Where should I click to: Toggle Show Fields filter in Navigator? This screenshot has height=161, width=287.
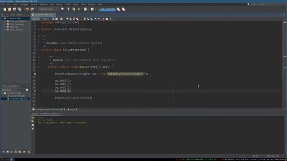tap(8, 152)
